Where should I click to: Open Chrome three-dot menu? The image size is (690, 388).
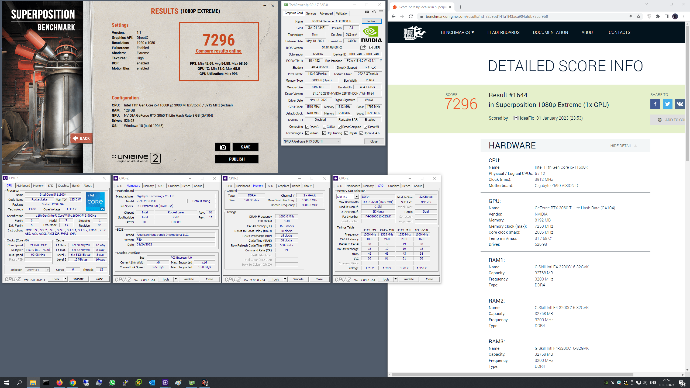tap(684, 16)
